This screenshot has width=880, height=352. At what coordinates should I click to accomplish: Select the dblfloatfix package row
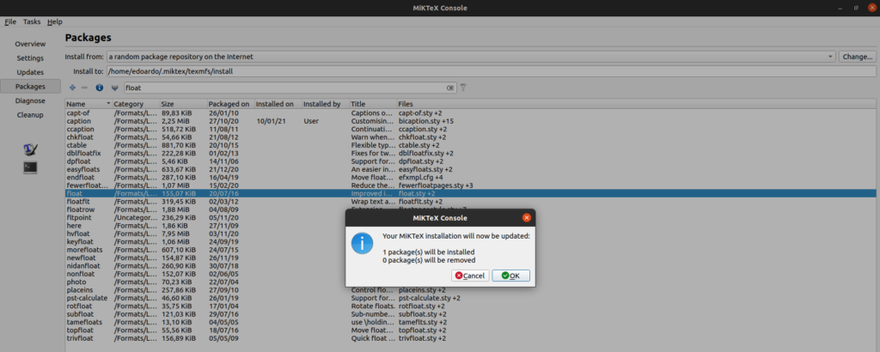tap(471, 153)
